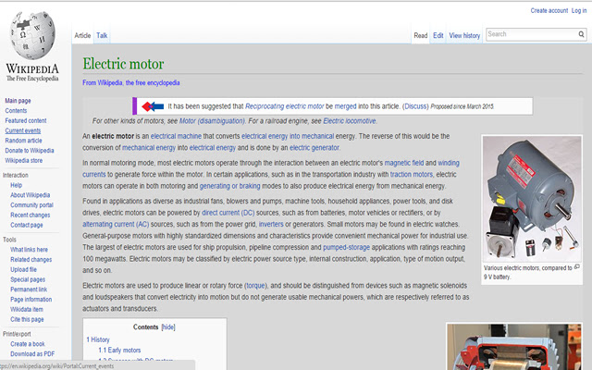
Task: Click the merge arrows icon in notice
Action: 152,106
